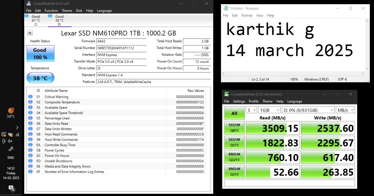
Task: Click the Notepad title bar app icon
Action: [225, 8]
